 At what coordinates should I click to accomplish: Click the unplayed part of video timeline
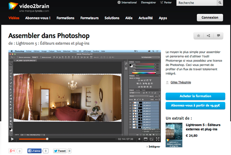[x=82, y=139]
